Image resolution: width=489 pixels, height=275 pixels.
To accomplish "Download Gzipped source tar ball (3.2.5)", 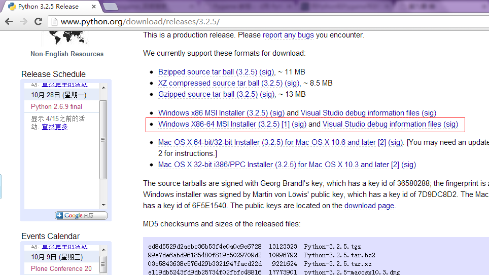I will (208, 94).
